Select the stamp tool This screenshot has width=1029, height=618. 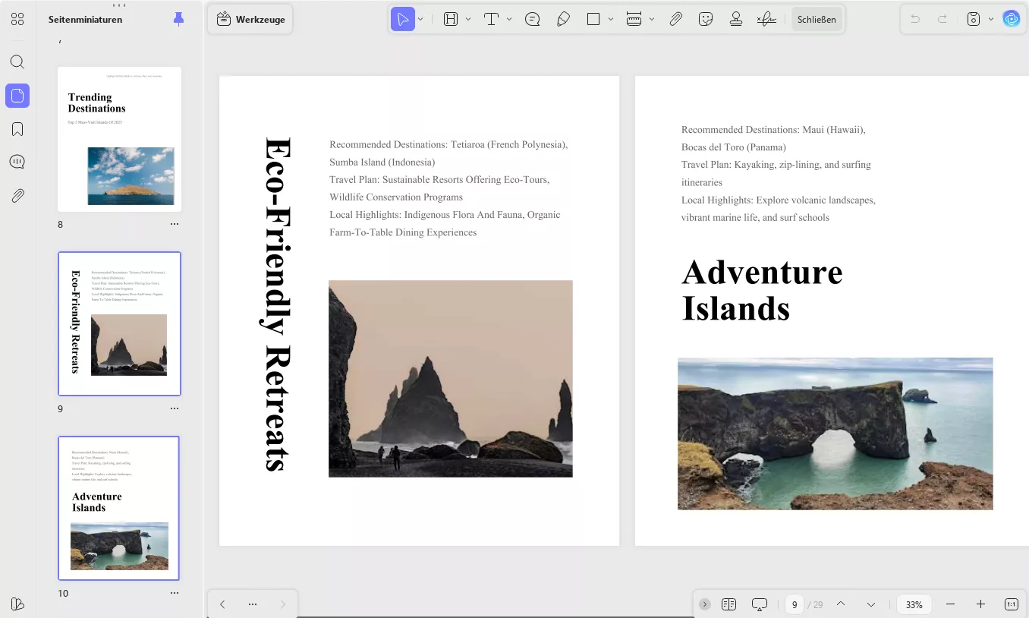pos(735,20)
